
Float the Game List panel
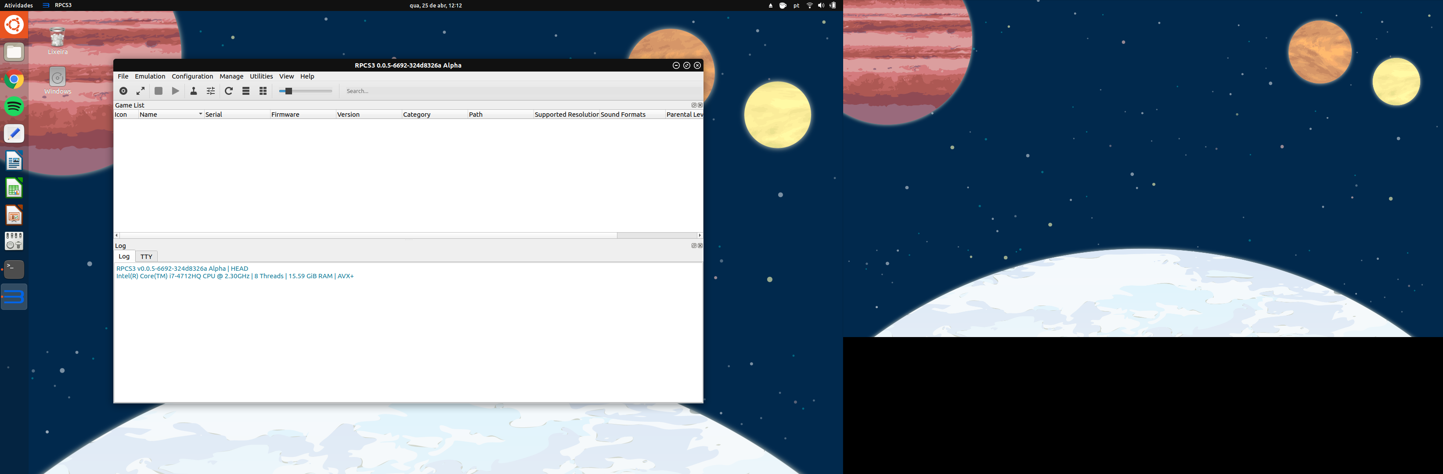pyautogui.click(x=693, y=105)
